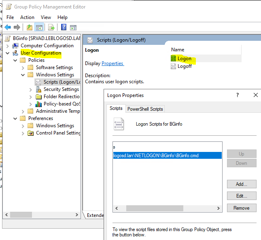Expand Windows Settings under Preferences
The width and height of the screenshot is (261, 240).
[x=23, y=126]
